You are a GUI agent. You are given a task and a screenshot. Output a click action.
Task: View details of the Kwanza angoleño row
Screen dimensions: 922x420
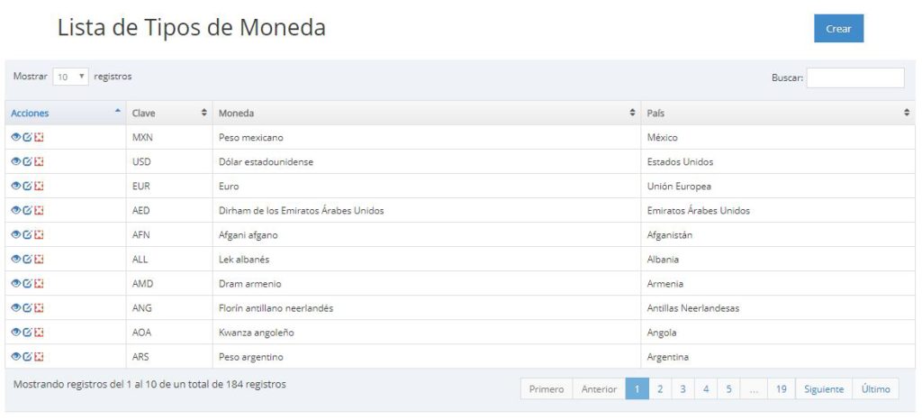15,332
